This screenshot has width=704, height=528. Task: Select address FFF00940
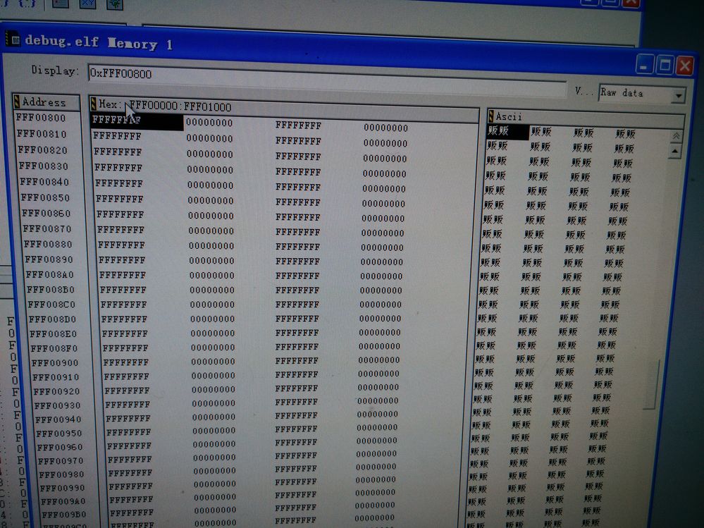coord(58,420)
